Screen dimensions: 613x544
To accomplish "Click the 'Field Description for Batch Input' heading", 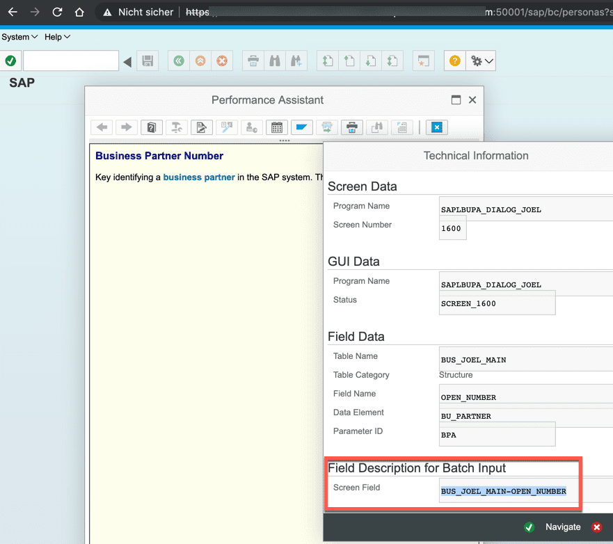I will click(417, 467).
